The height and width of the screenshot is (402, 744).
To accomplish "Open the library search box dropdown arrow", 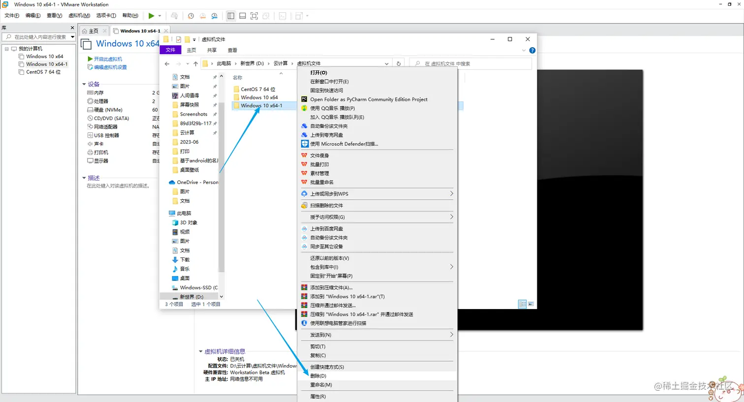I will (72, 37).
